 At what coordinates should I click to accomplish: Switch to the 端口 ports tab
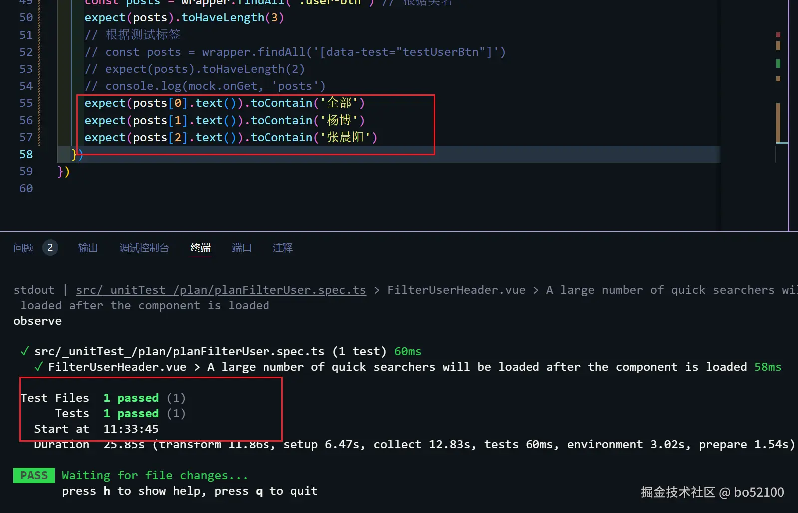click(x=242, y=248)
